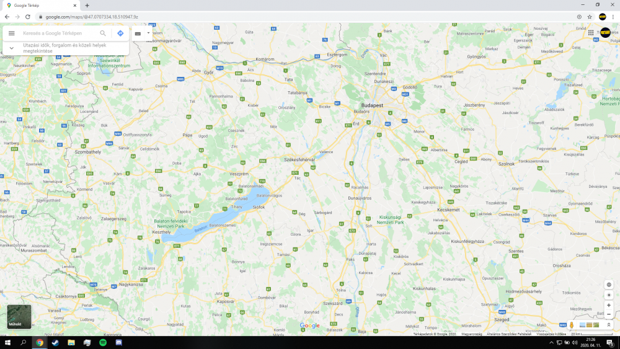Screen dimensions: 620x349
Task: Expand the imagery strip with double chevron
Action: pos(609,325)
